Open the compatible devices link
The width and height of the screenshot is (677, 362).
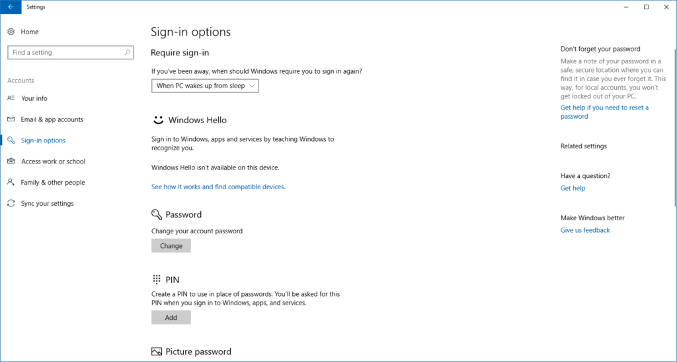point(218,187)
